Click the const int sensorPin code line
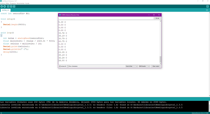 15,13
